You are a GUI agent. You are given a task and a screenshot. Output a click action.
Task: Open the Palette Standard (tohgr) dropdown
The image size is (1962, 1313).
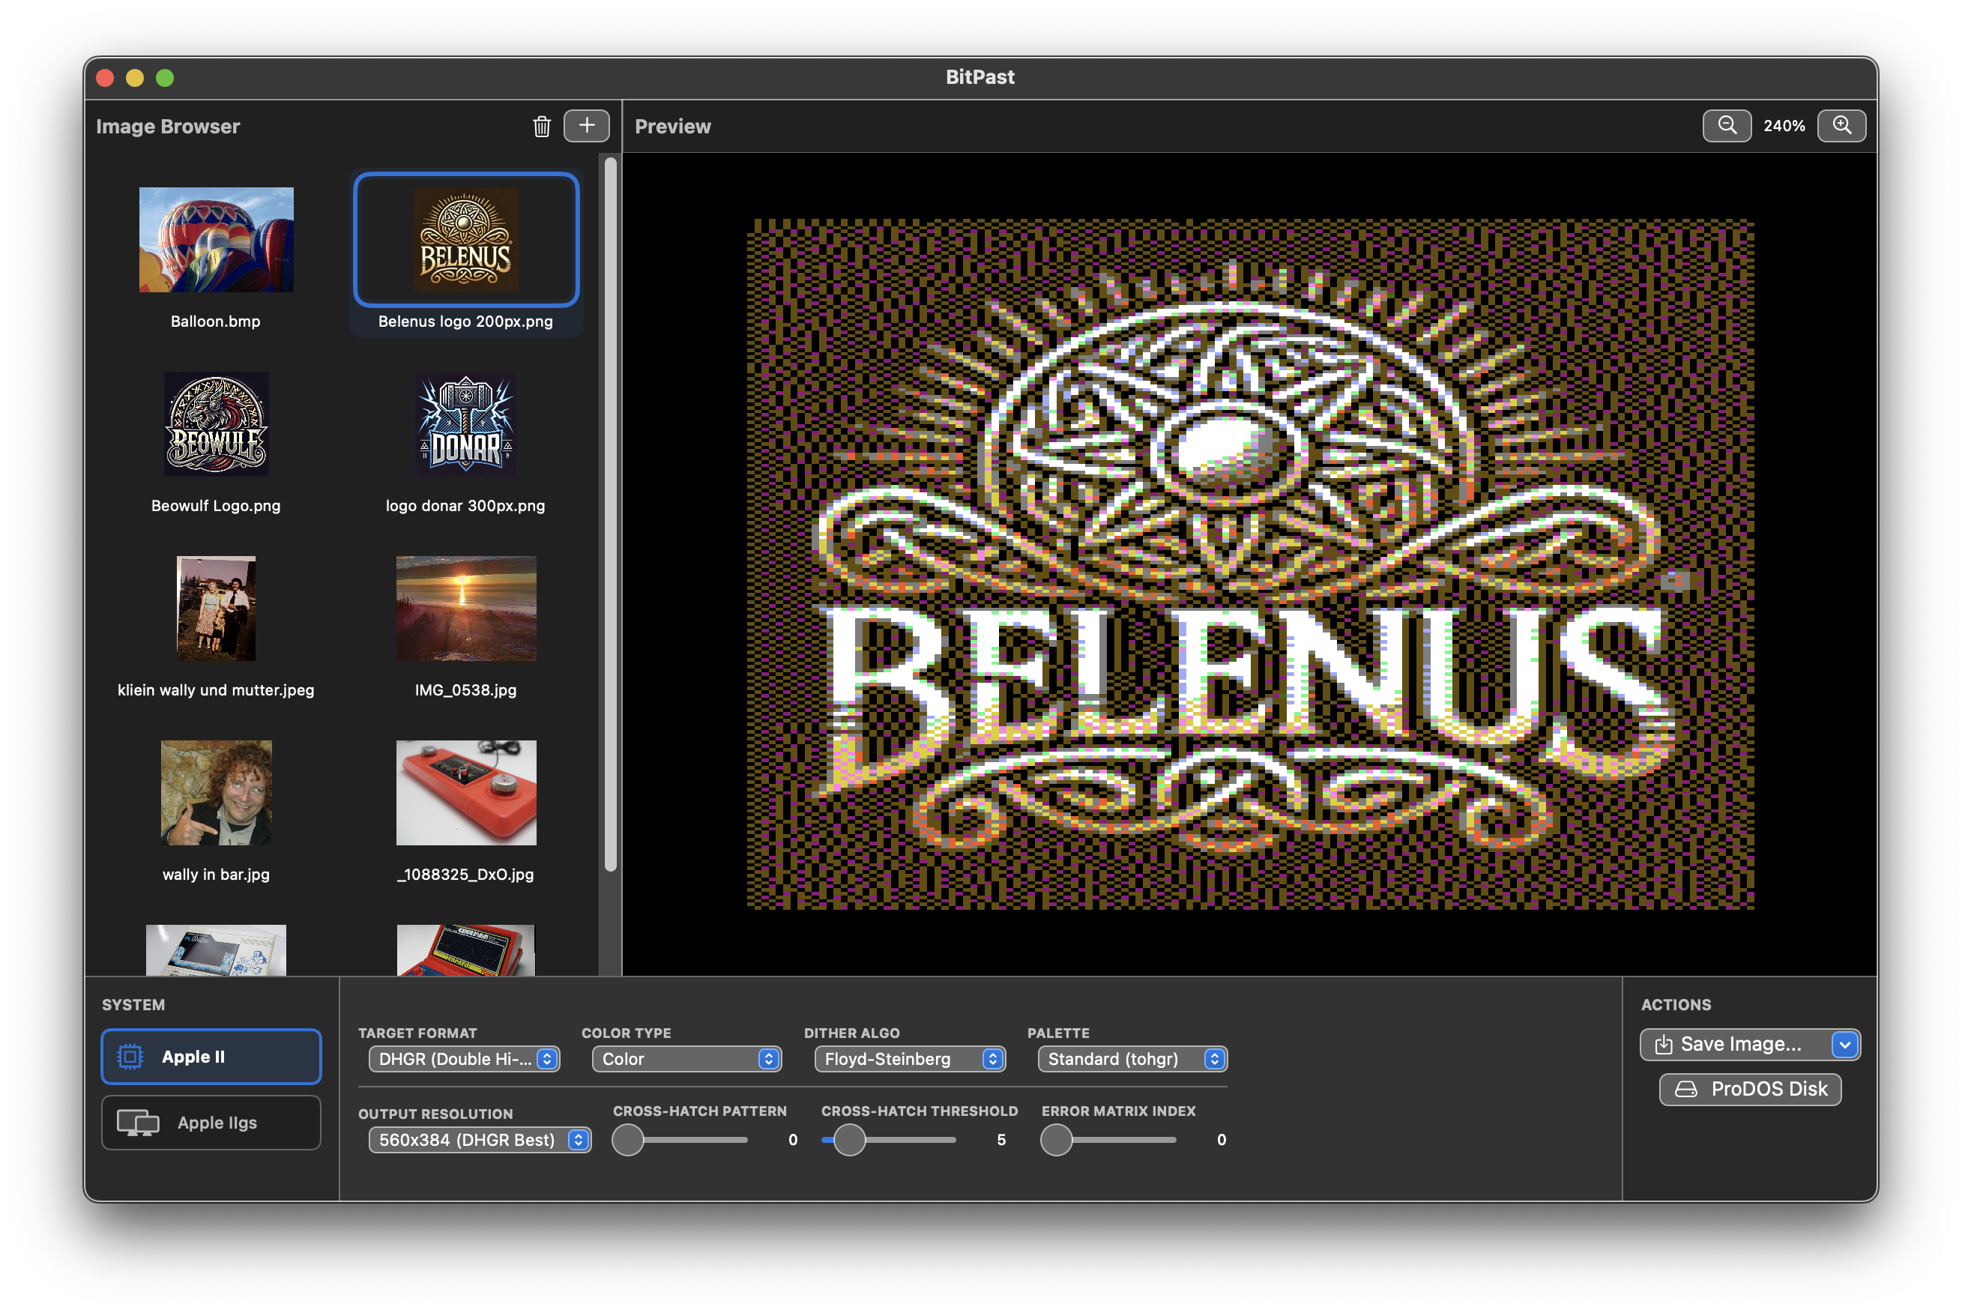1132,1059
